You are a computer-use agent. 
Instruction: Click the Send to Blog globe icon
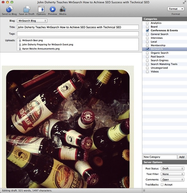click(9, 9)
